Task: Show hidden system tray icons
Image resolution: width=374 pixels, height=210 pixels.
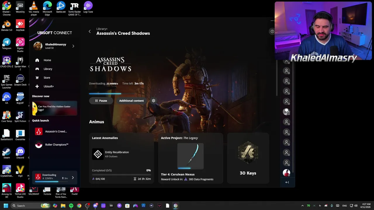Action: coord(302,206)
